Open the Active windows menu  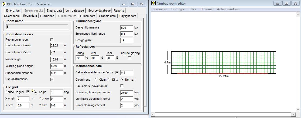(228, 9)
